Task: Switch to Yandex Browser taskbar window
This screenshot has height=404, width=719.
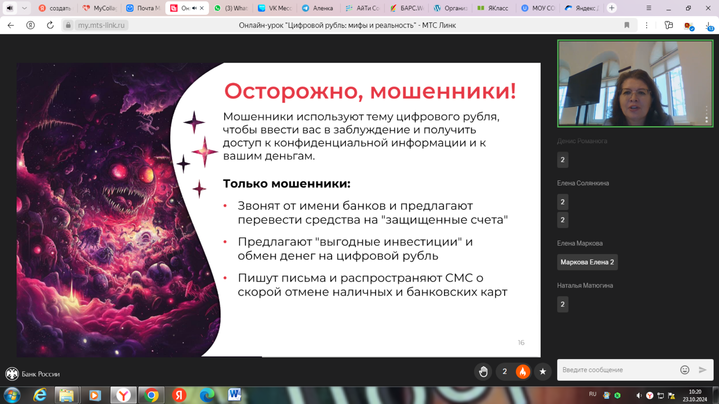Action: (124, 395)
